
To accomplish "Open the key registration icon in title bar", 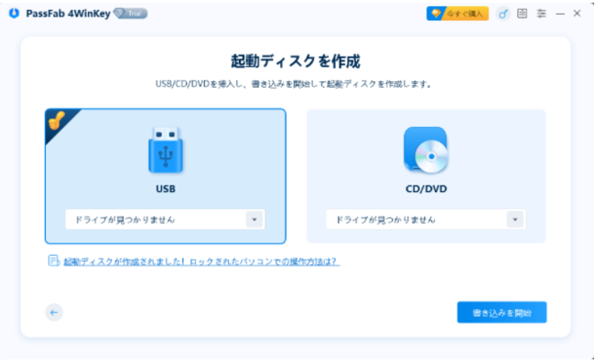I will coord(503,14).
